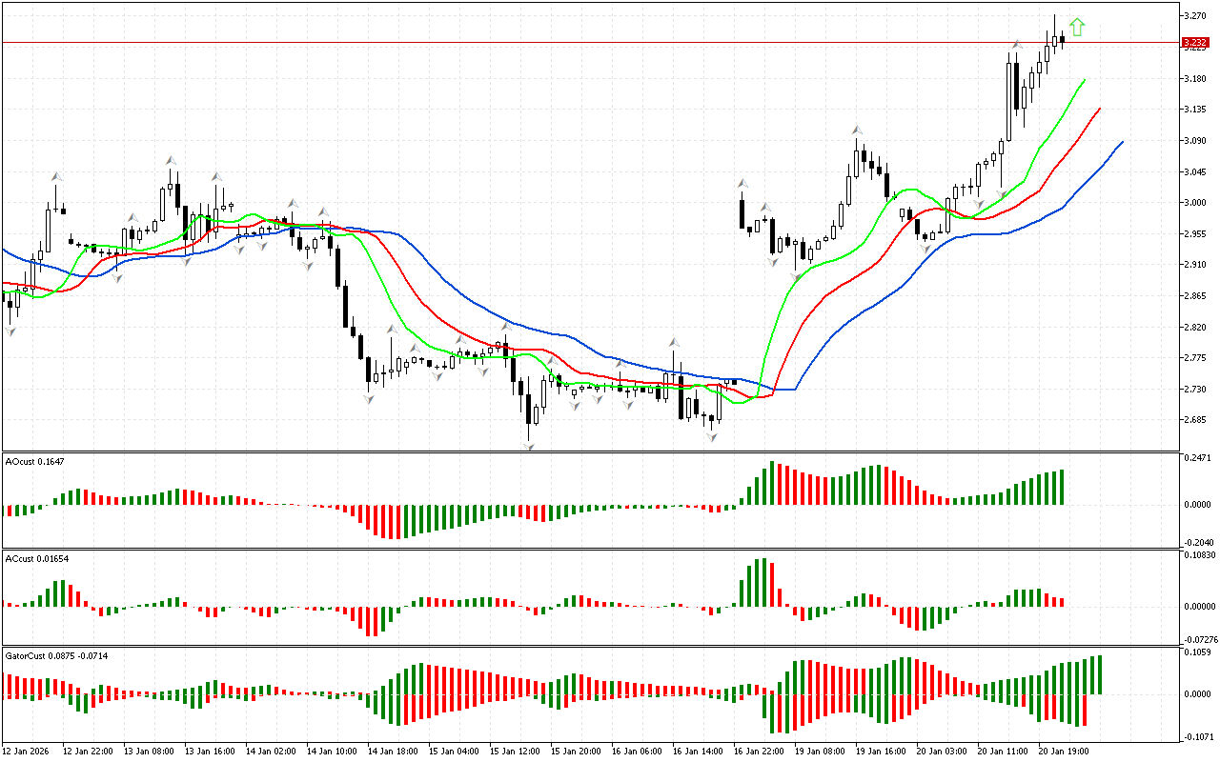Image resolution: width=1220 pixels, height=762 pixels.
Task: Click the right end of the red Alligator line
Action: 1099,109
